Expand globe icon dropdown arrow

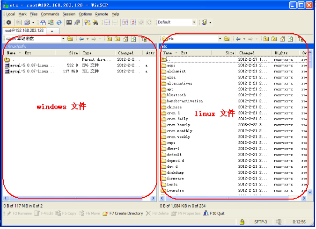(210, 22)
